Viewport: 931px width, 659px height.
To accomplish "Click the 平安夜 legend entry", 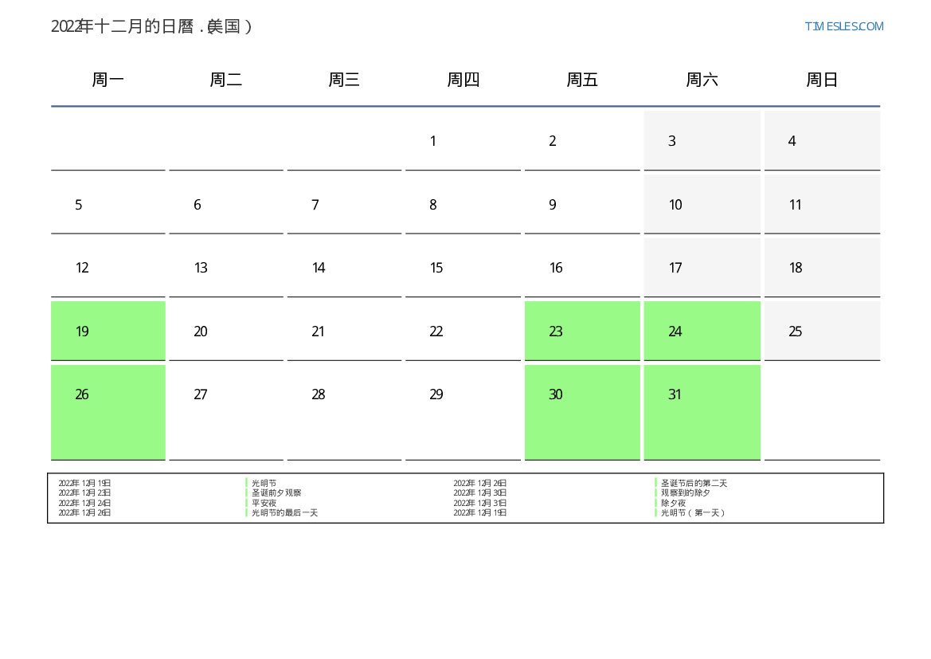I will click(x=264, y=503).
